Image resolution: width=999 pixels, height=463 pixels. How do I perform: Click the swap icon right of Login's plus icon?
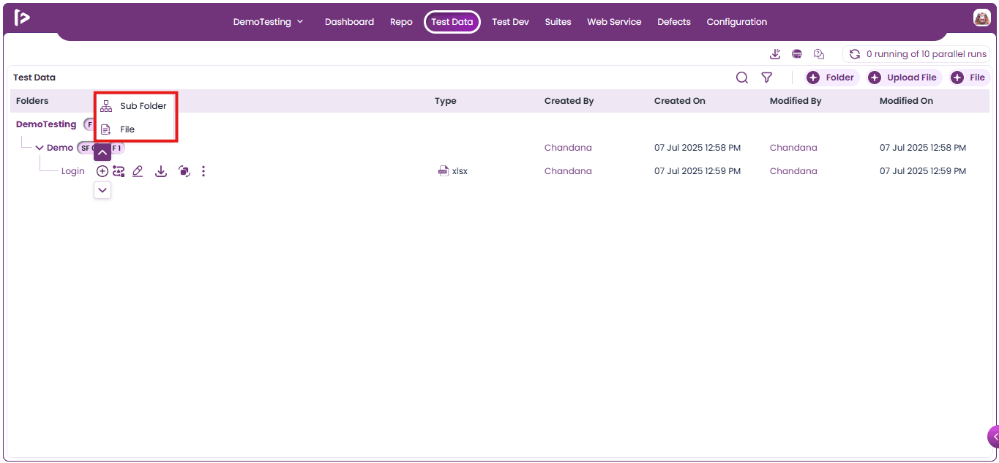(x=119, y=171)
